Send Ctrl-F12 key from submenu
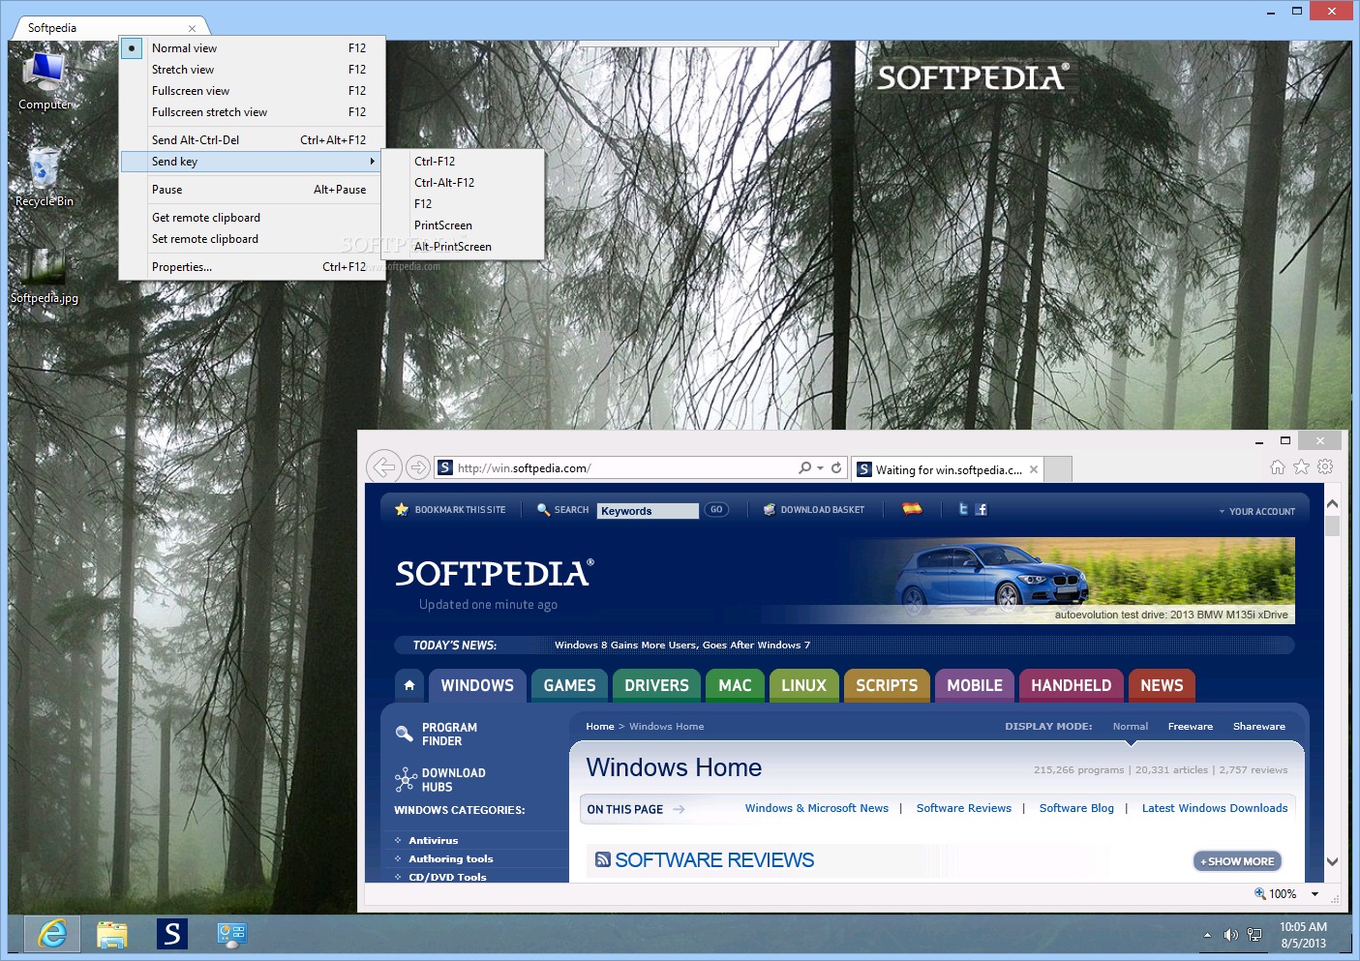The height and width of the screenshot is (961, 1360). point(463,162)
